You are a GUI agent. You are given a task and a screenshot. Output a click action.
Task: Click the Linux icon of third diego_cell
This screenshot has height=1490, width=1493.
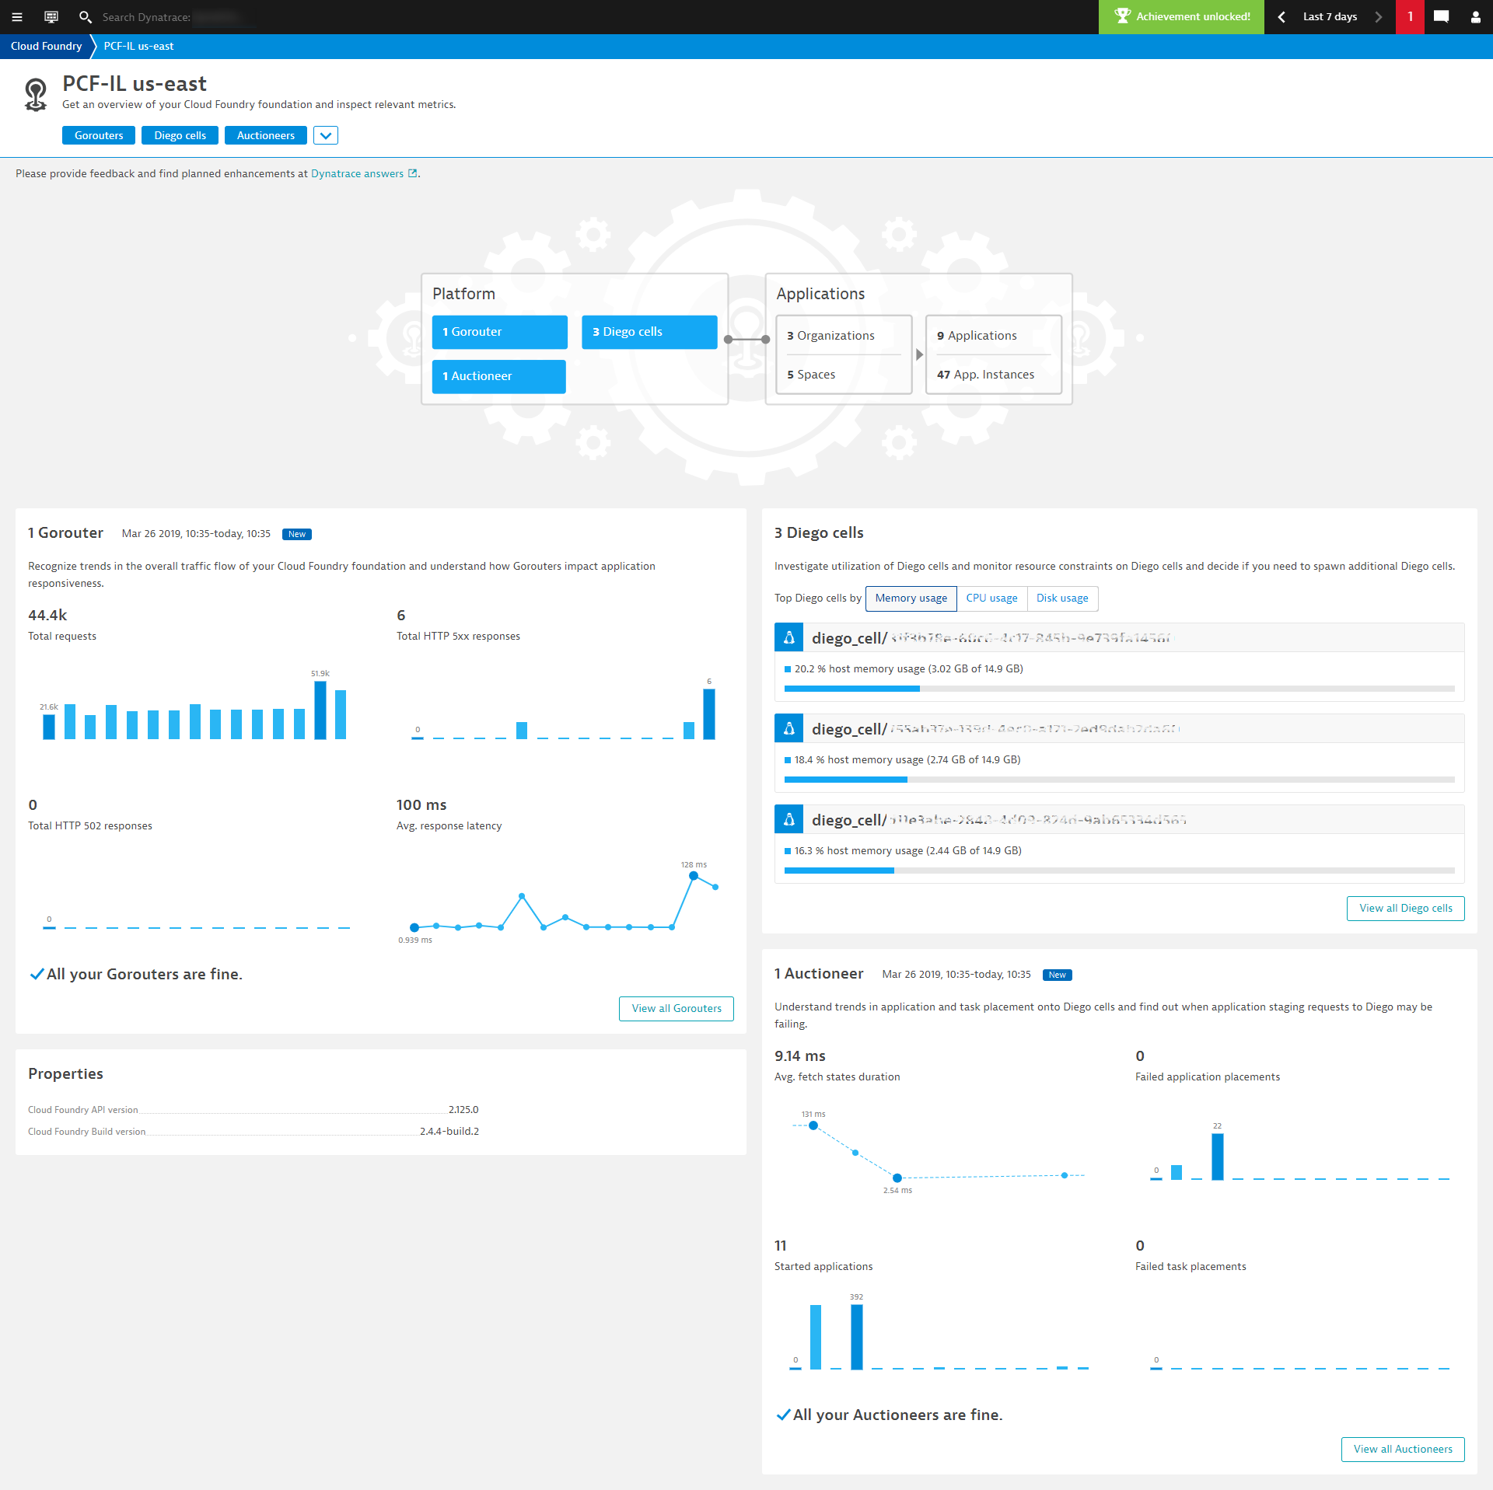(x=788, y=819)
